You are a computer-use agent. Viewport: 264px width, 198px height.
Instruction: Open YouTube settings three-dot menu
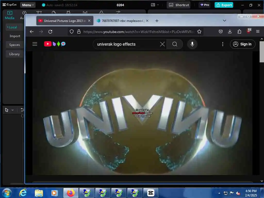tap(222, 44)
